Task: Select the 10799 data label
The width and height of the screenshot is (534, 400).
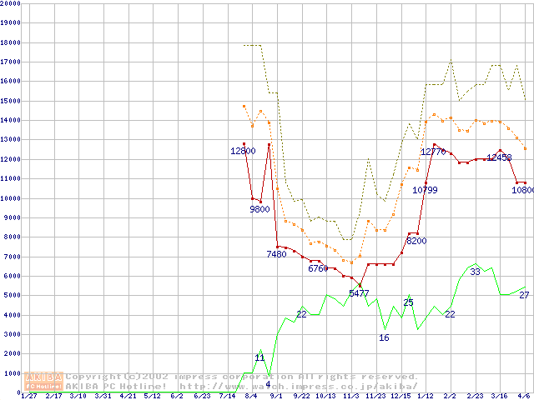Action: (426, 190)
